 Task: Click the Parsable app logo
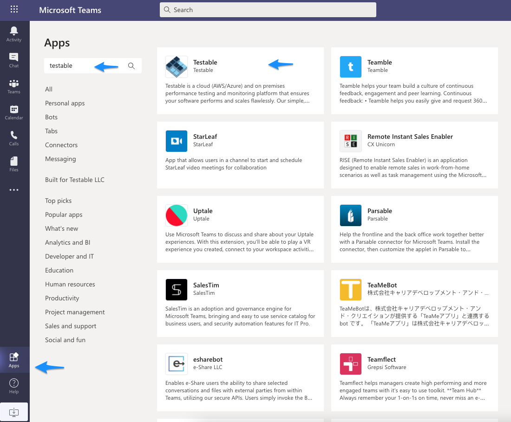(351, 215)
